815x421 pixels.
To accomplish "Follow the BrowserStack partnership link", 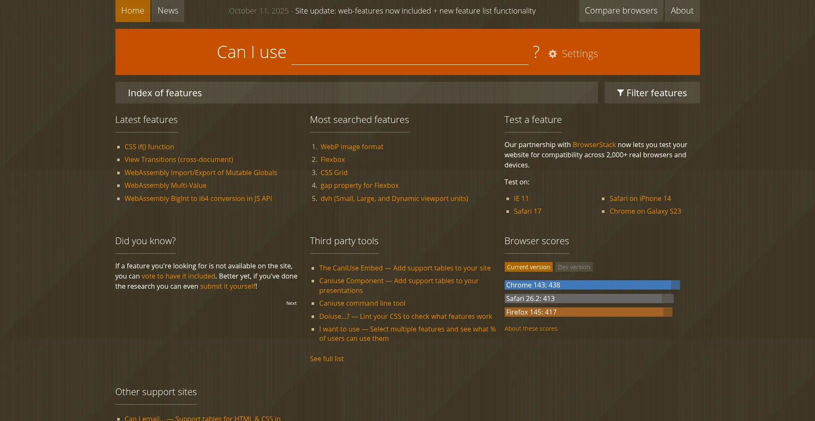I will pyautogui.click(x=594, y=145).
